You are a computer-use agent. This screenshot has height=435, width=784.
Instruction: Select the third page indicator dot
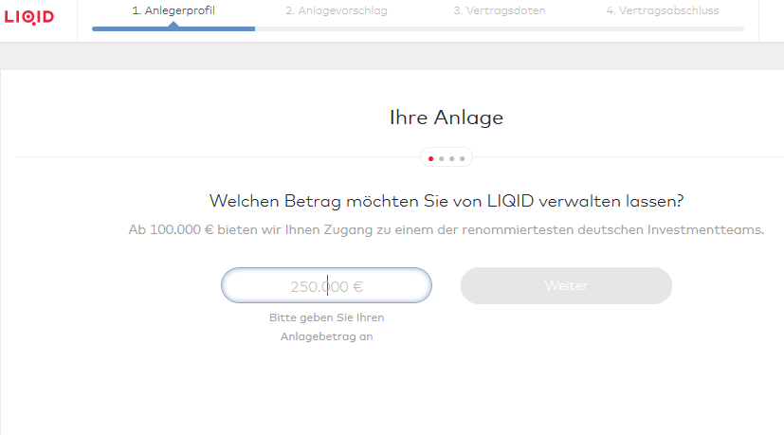[452, 158]
